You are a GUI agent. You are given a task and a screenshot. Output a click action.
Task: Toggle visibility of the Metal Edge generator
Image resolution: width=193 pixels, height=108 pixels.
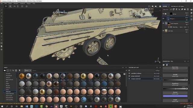tap(169, 27)
